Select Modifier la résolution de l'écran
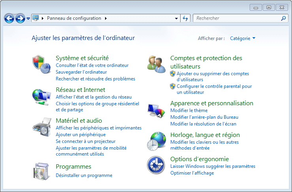292x192 pixels. 203,124
